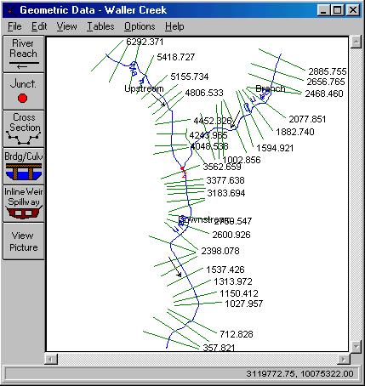
Task: Open the File menu
Action: [x=14, y=26]
